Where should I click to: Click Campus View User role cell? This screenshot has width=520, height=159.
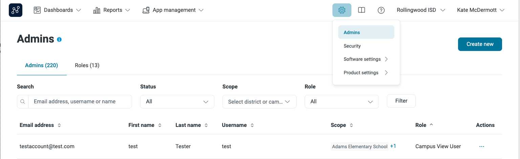(x=438, y=147)
